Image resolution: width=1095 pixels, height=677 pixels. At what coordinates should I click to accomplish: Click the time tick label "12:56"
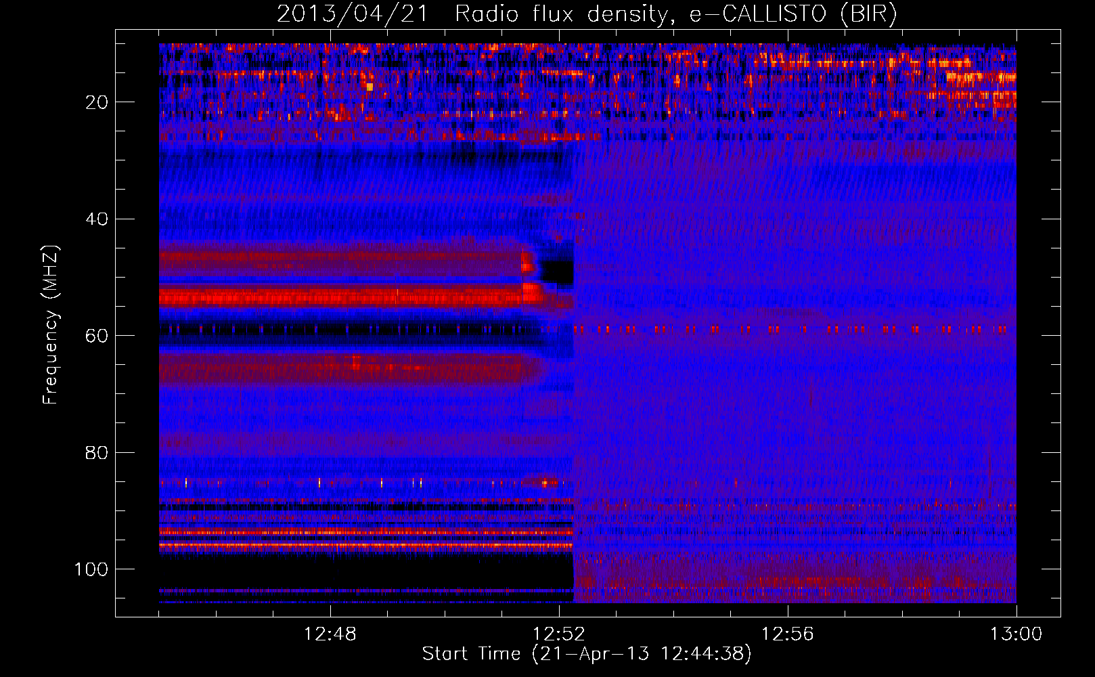pos(787,634)
